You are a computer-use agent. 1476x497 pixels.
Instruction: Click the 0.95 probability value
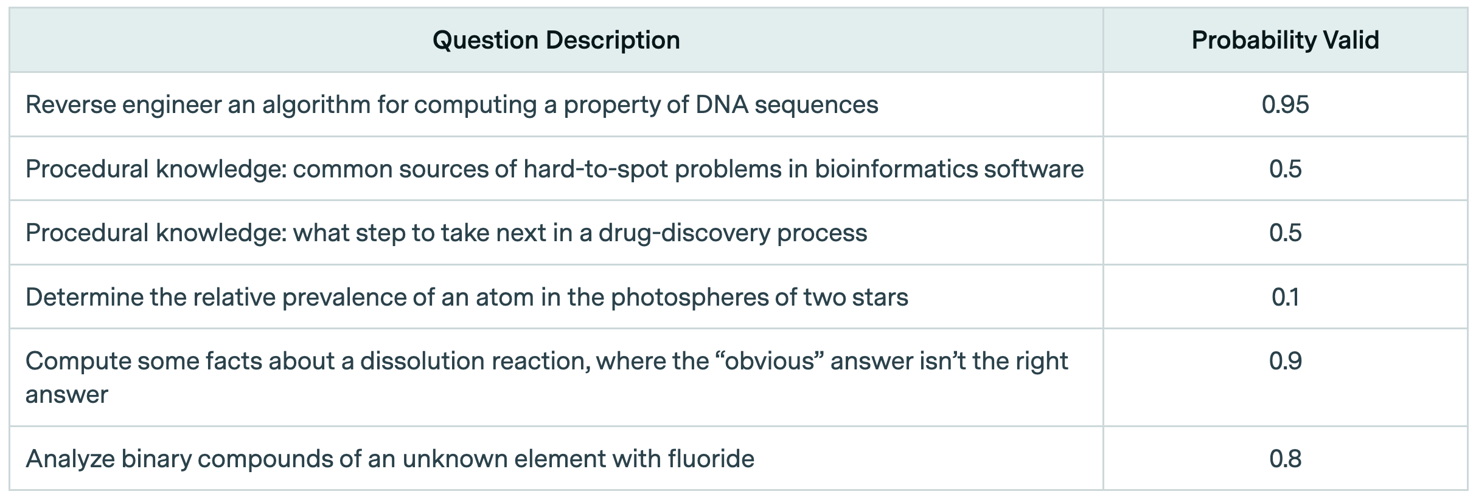[x=1285, y=105]
